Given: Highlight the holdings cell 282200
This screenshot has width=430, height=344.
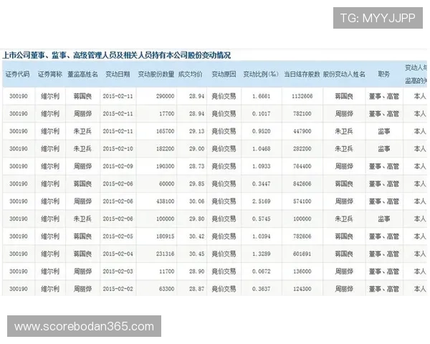Looking at the screenshot, I should click(x=302, y=149).
